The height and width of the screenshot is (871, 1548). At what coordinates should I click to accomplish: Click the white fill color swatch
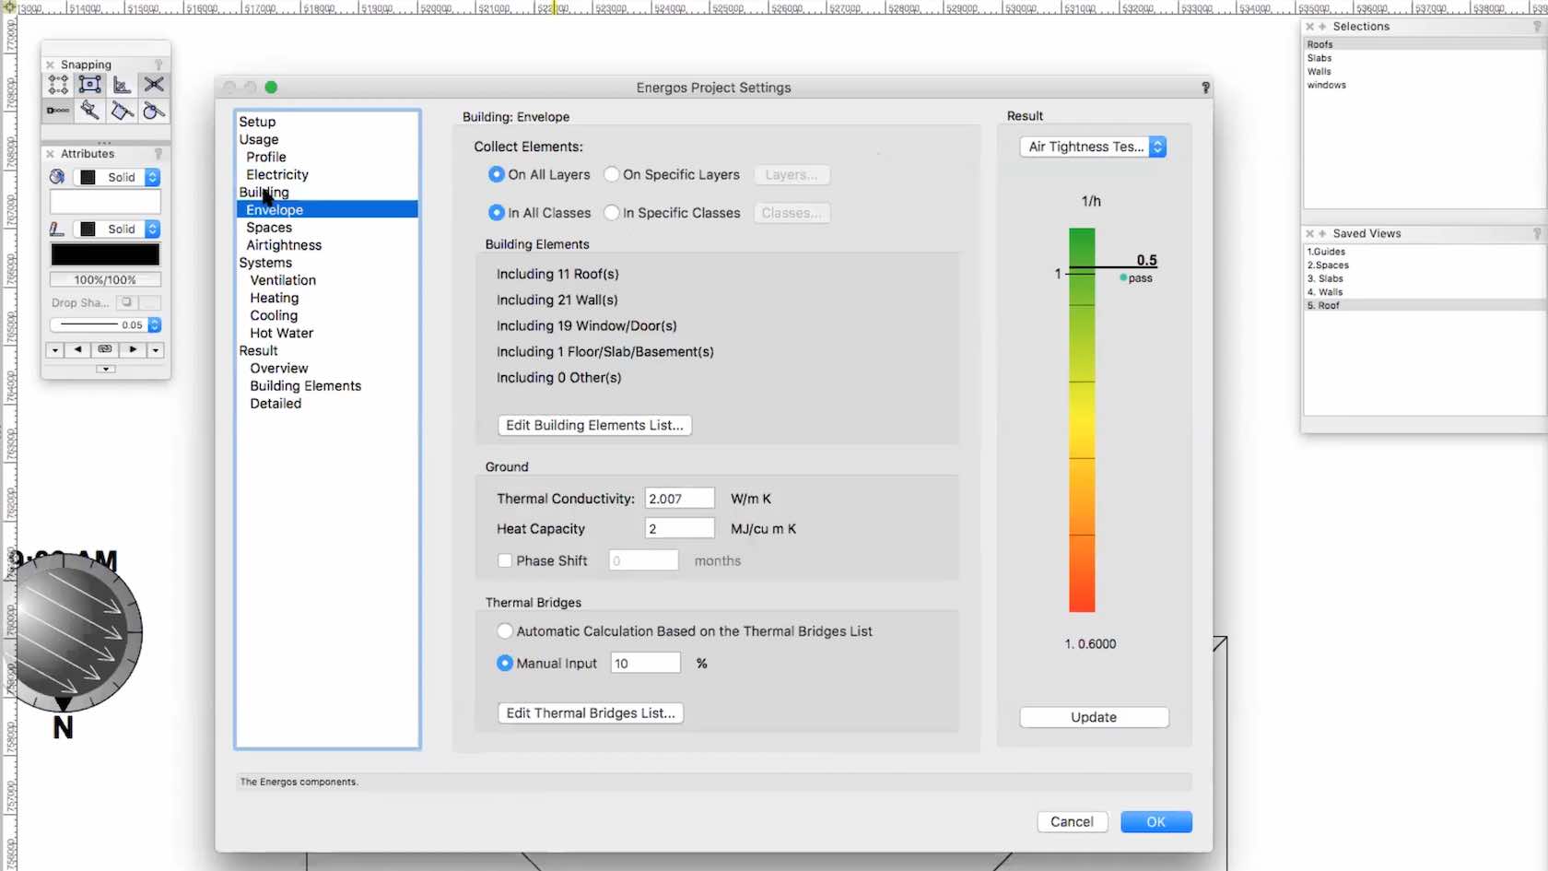105,202
